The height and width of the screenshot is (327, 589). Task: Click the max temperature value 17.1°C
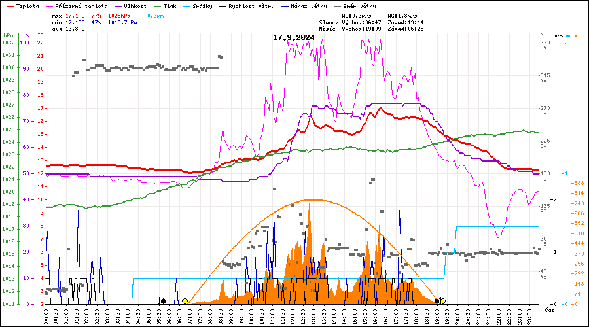(x=75, y=15)
